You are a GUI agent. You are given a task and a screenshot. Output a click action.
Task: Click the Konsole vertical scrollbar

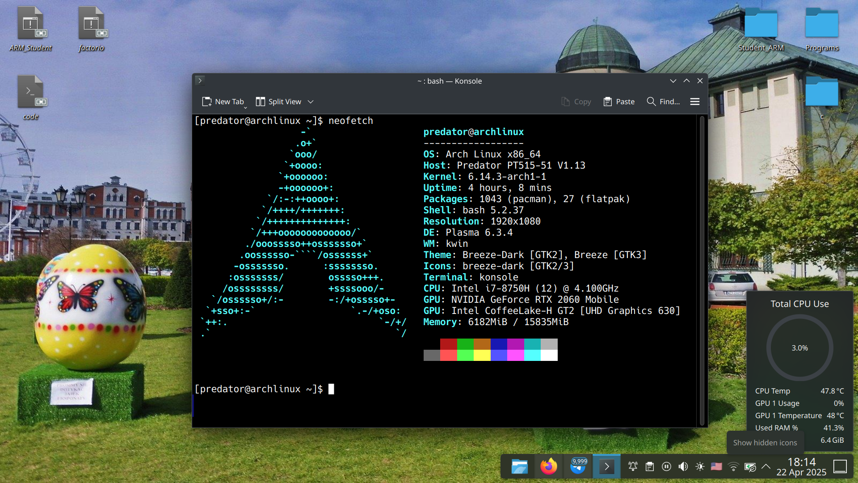click(x=702, y=271)
